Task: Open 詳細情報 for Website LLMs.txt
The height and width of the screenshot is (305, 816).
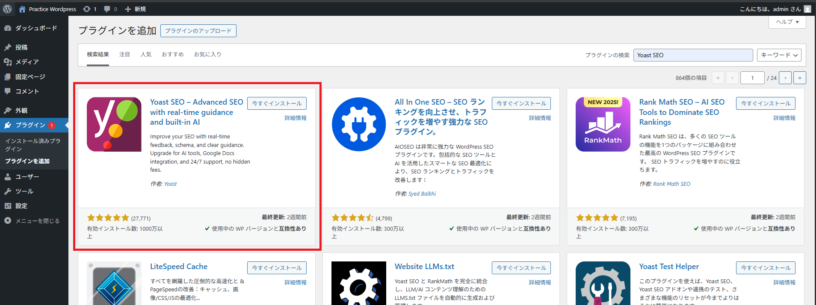Action: tap(540, 283)
